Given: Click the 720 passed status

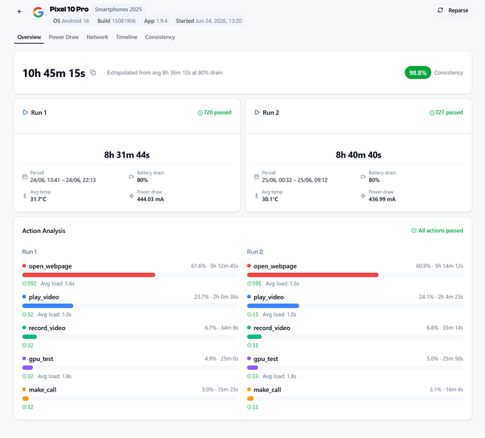Looking at the screenshot, I should pos(214,112).
